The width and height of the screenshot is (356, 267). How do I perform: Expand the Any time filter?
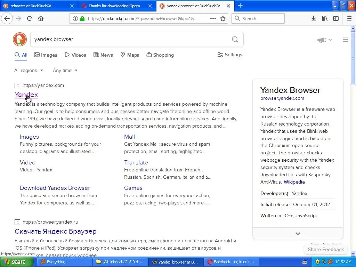[x=65, y=70]
